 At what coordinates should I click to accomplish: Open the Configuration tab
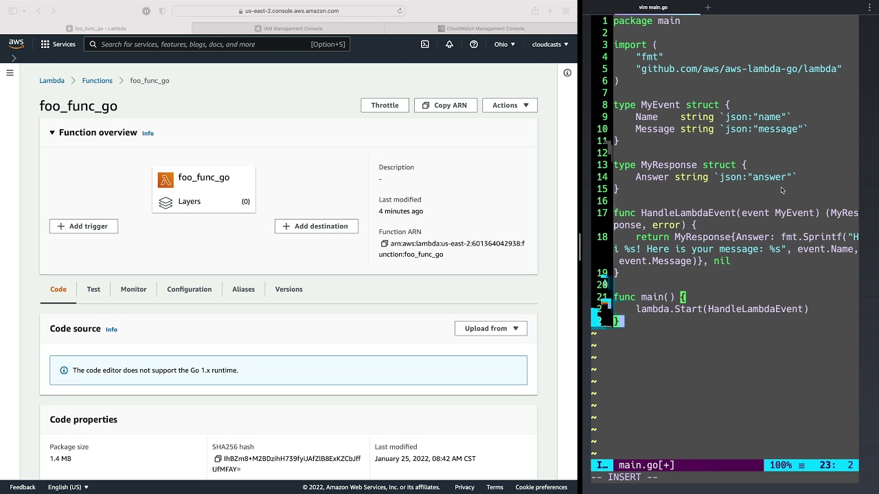tap(189, 290)
